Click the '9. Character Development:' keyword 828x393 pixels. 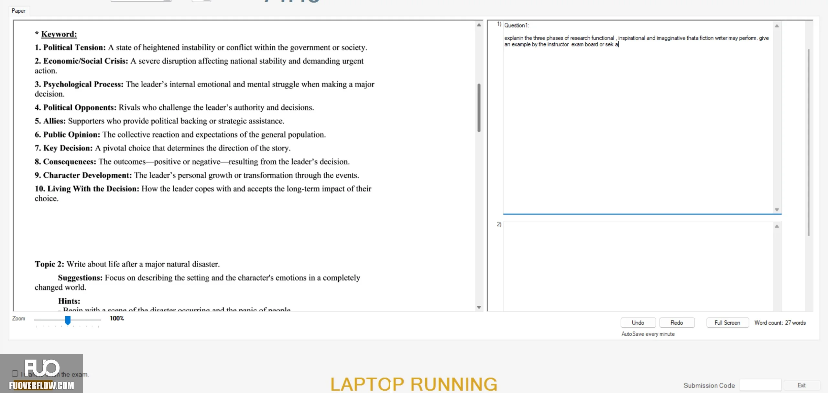(83, 175)
